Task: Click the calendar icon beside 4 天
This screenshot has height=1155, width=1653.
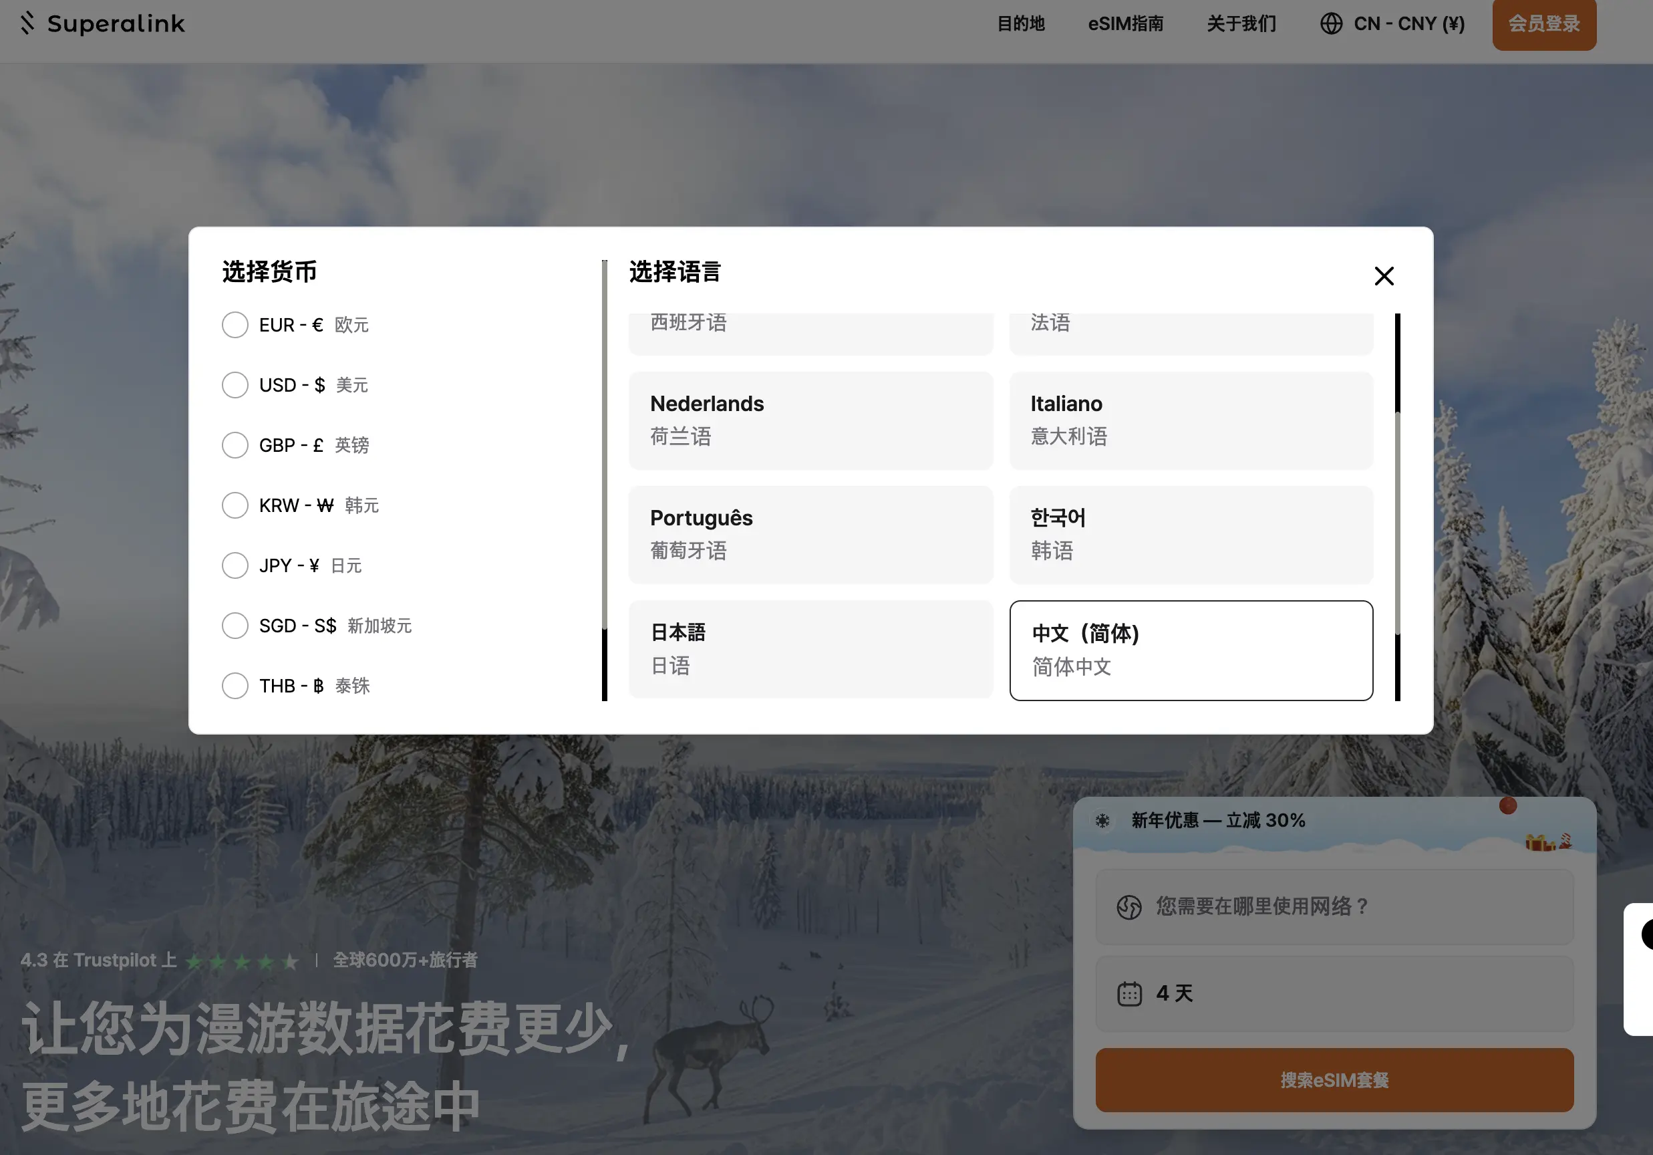Action: click(x=1129, y=994)
